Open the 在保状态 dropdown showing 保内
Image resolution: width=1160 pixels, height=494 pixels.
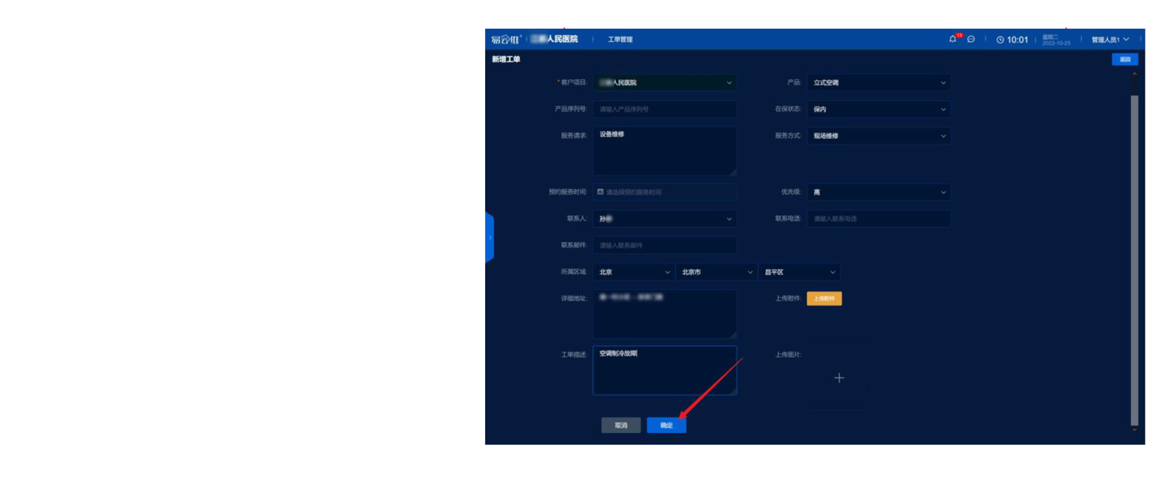(x=878, y=109)
